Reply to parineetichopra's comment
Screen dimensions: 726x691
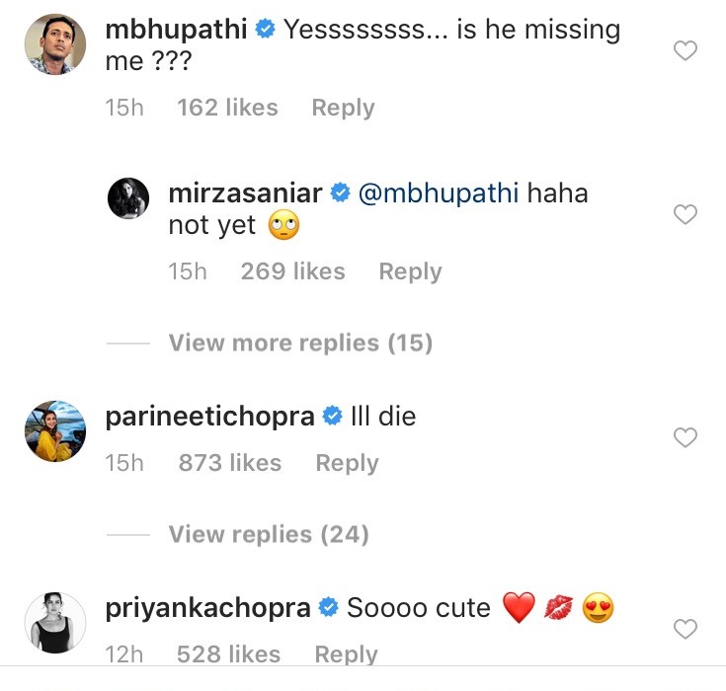point(347,463)
